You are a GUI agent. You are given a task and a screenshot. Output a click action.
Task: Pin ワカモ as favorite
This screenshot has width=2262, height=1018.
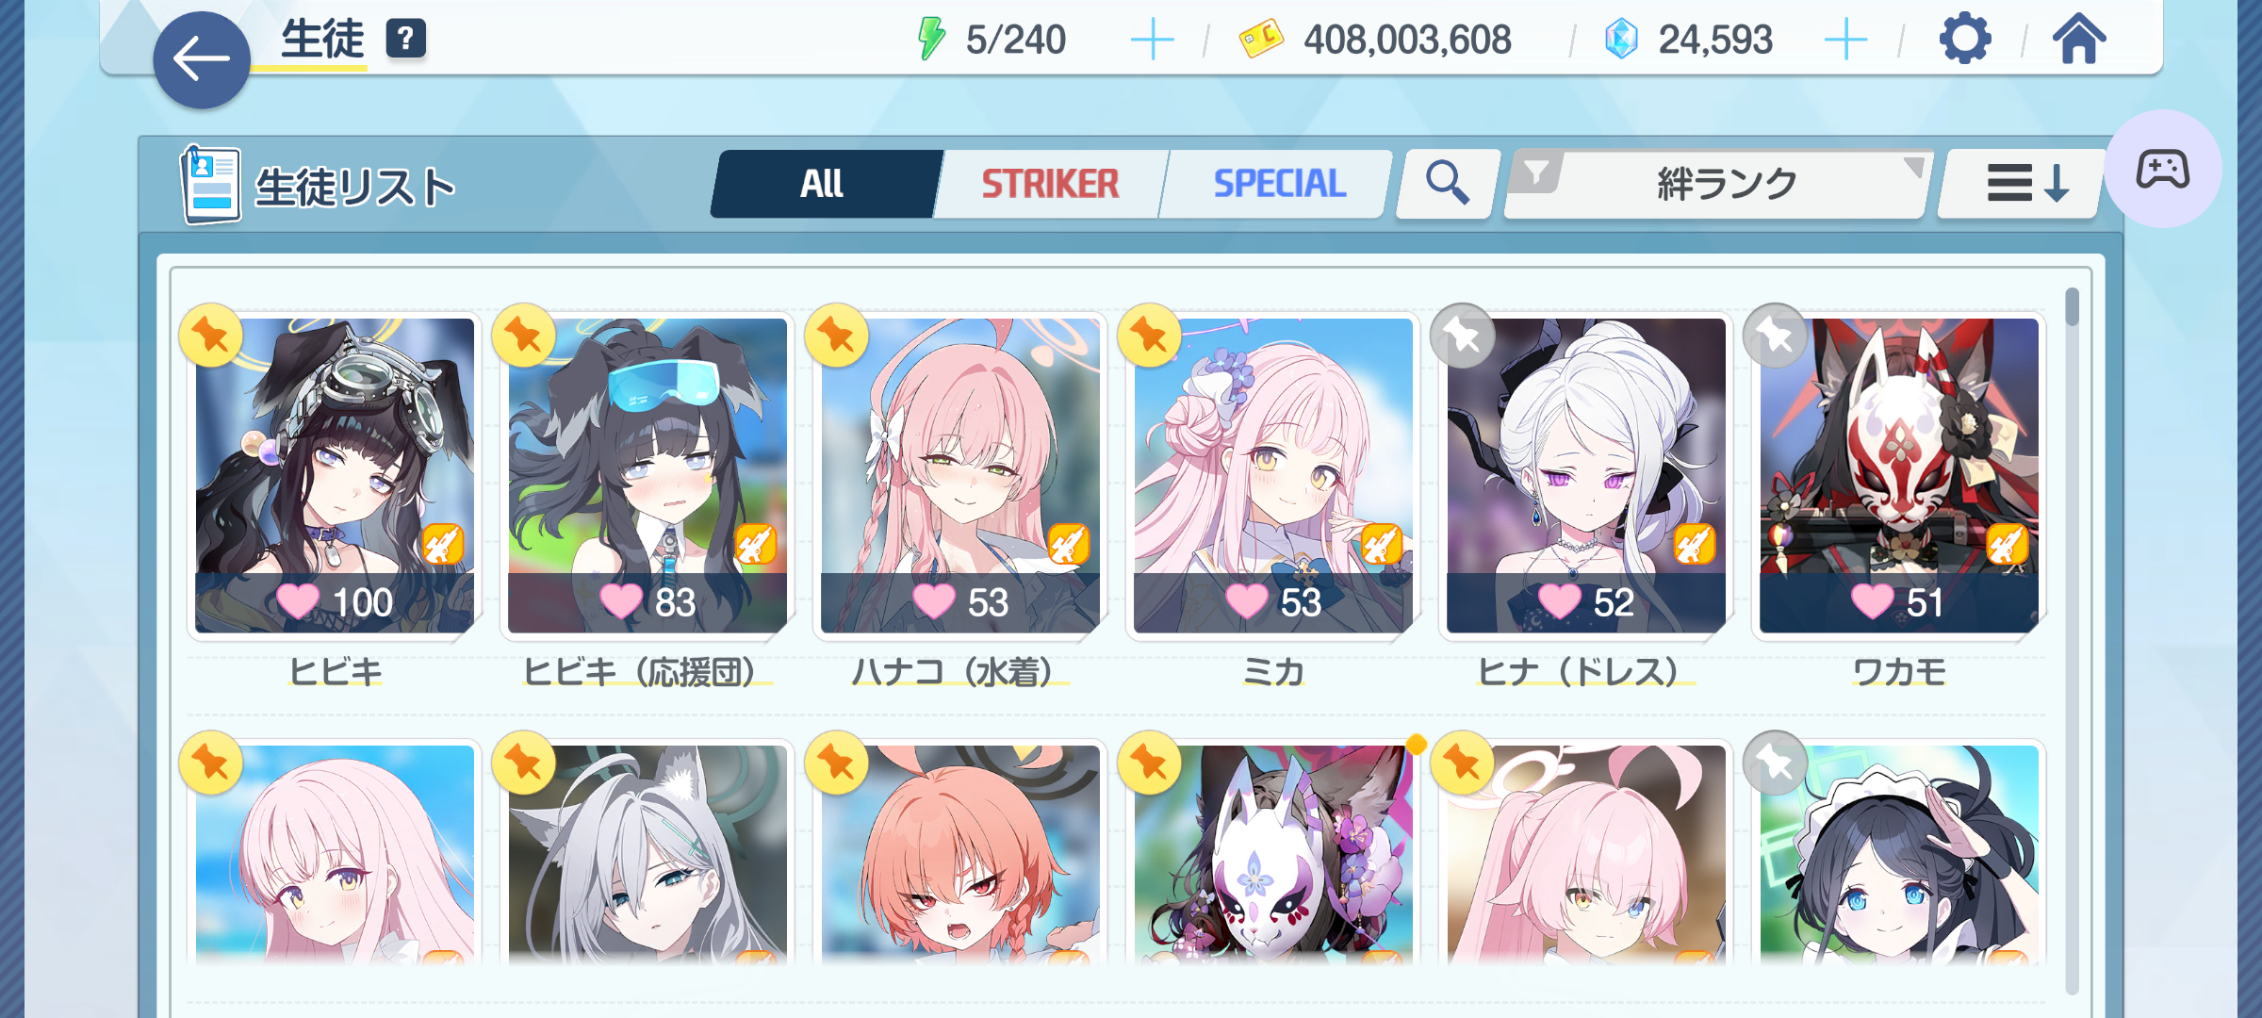pos(1776,336)
